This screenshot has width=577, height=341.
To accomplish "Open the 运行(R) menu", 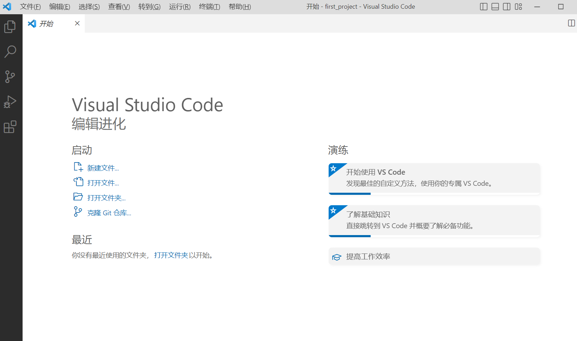I will pyautogui.click(x=180, y=7).
